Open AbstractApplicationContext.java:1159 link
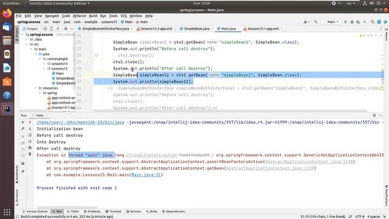The image size is (389, 219). (270, 169)
